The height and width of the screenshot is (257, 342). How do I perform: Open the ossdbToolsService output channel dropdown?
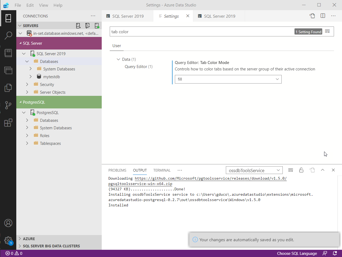[x=254, y=171]
